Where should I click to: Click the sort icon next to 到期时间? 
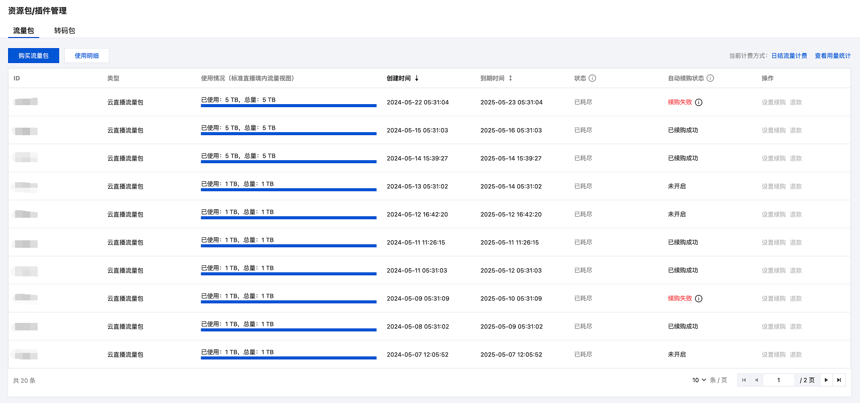pos(510,78)
